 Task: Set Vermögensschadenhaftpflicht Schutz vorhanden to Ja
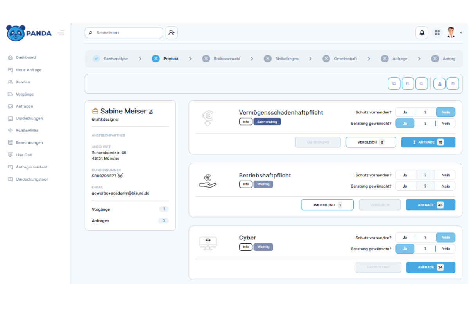(405, 112)
